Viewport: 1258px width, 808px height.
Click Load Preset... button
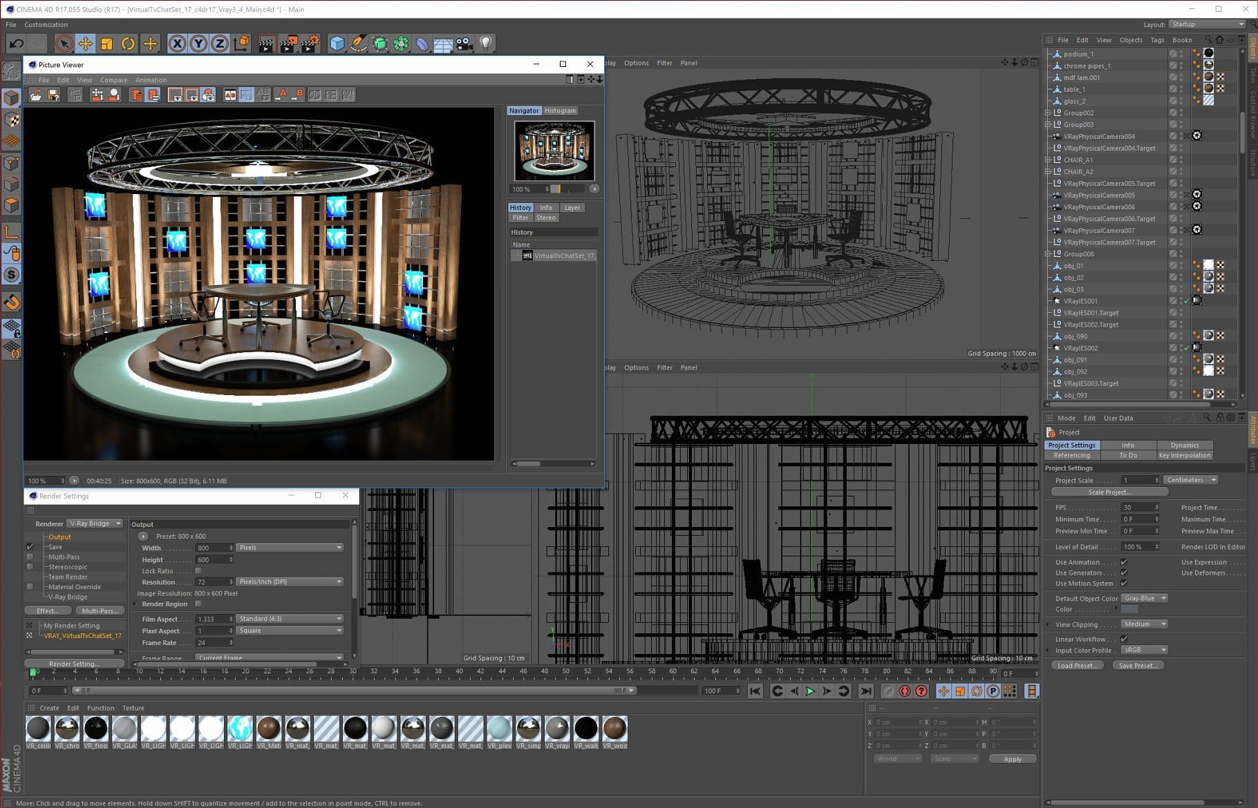coord(1076,666)
